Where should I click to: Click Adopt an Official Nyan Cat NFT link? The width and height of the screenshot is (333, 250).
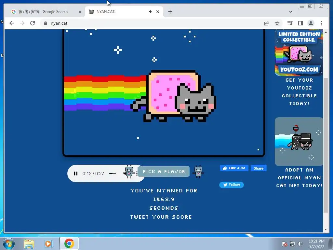point(299,178)
